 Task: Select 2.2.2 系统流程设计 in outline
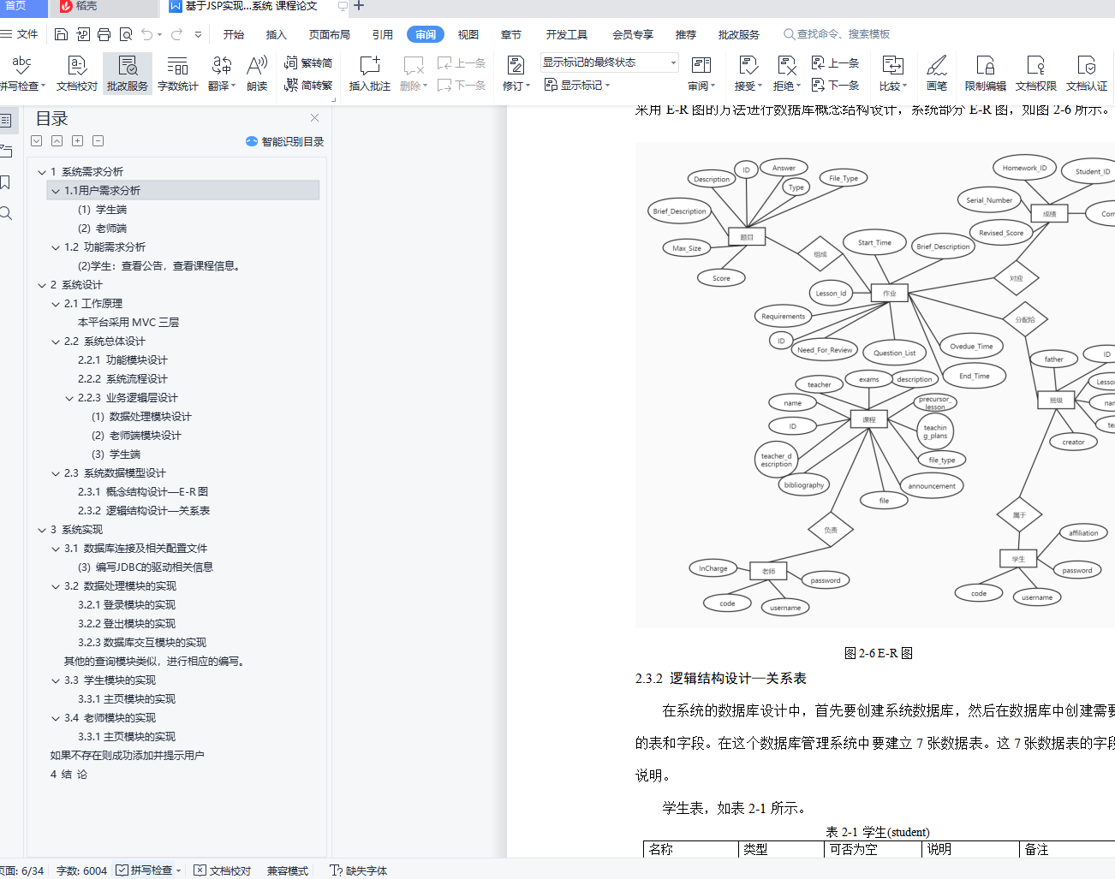point(122,379)
